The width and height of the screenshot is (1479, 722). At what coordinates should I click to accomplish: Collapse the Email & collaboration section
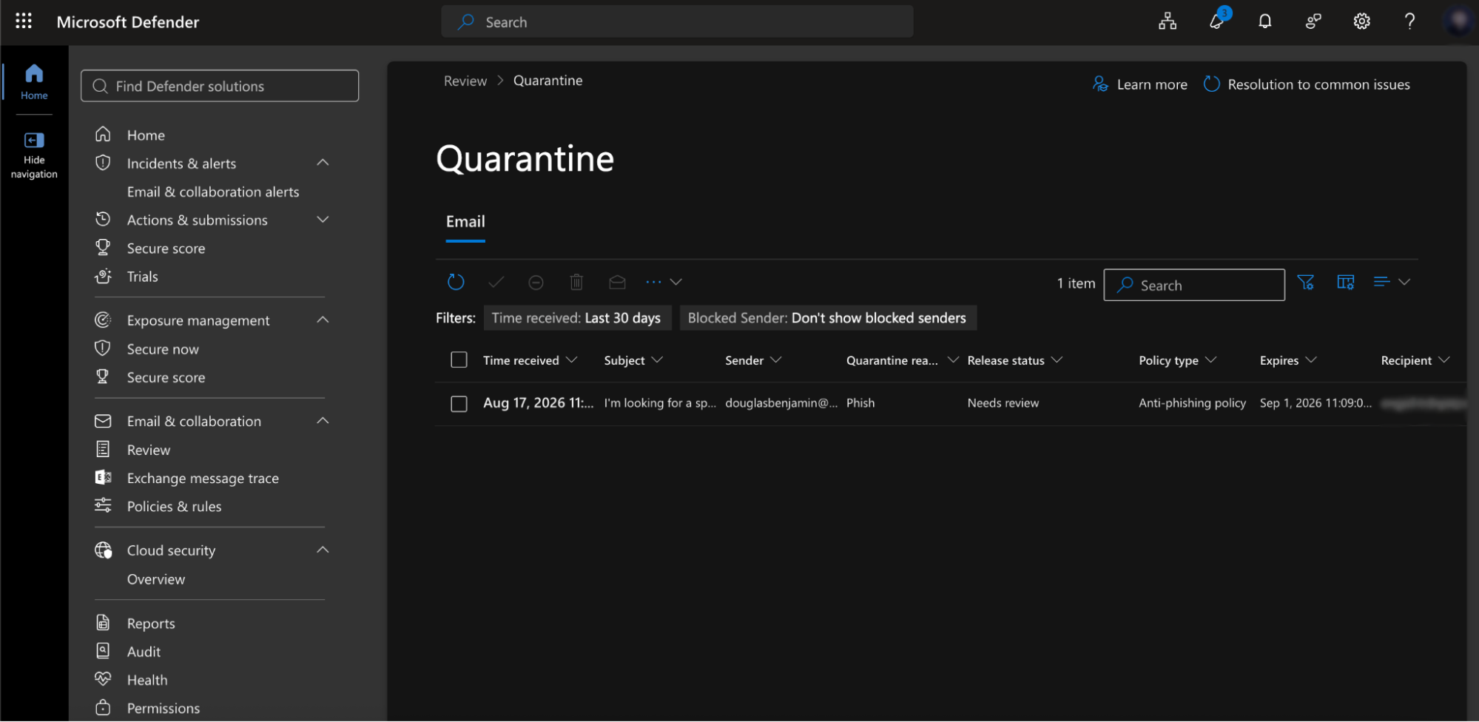pyautogui.click(x=323, y=421)
